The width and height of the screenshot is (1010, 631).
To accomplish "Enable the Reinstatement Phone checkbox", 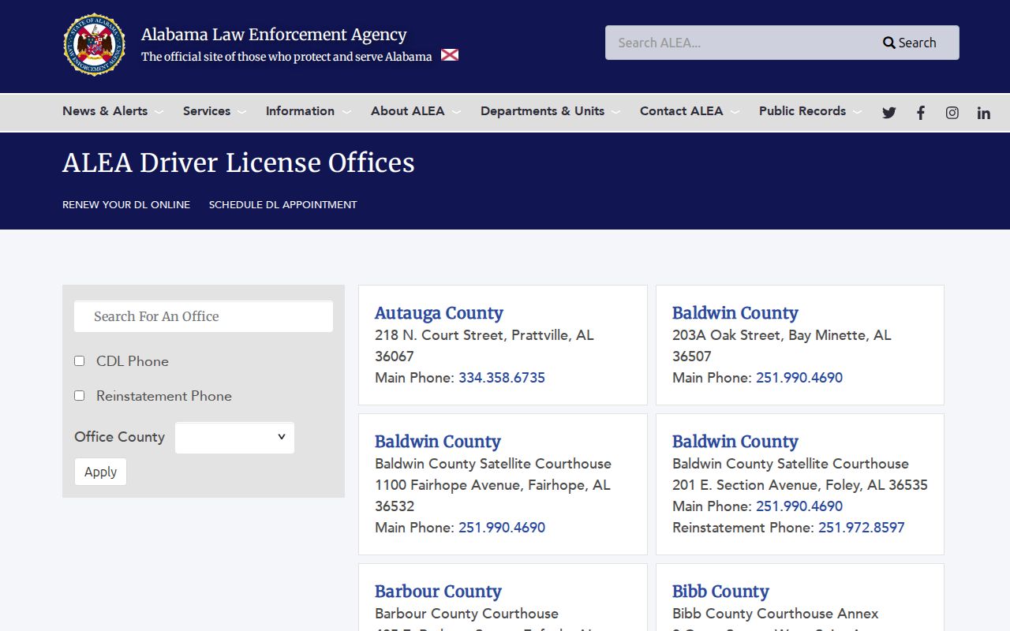I will pyautogui.click(x=79, y=395).
